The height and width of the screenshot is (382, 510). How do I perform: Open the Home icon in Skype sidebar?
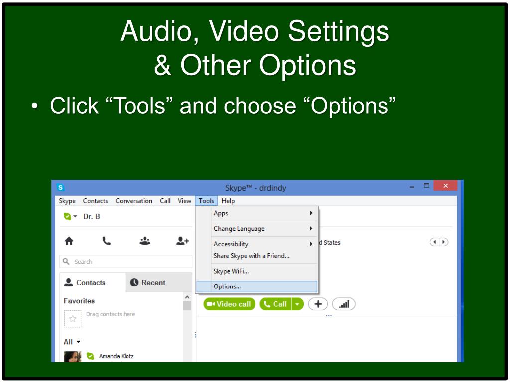tap(69, 241)
